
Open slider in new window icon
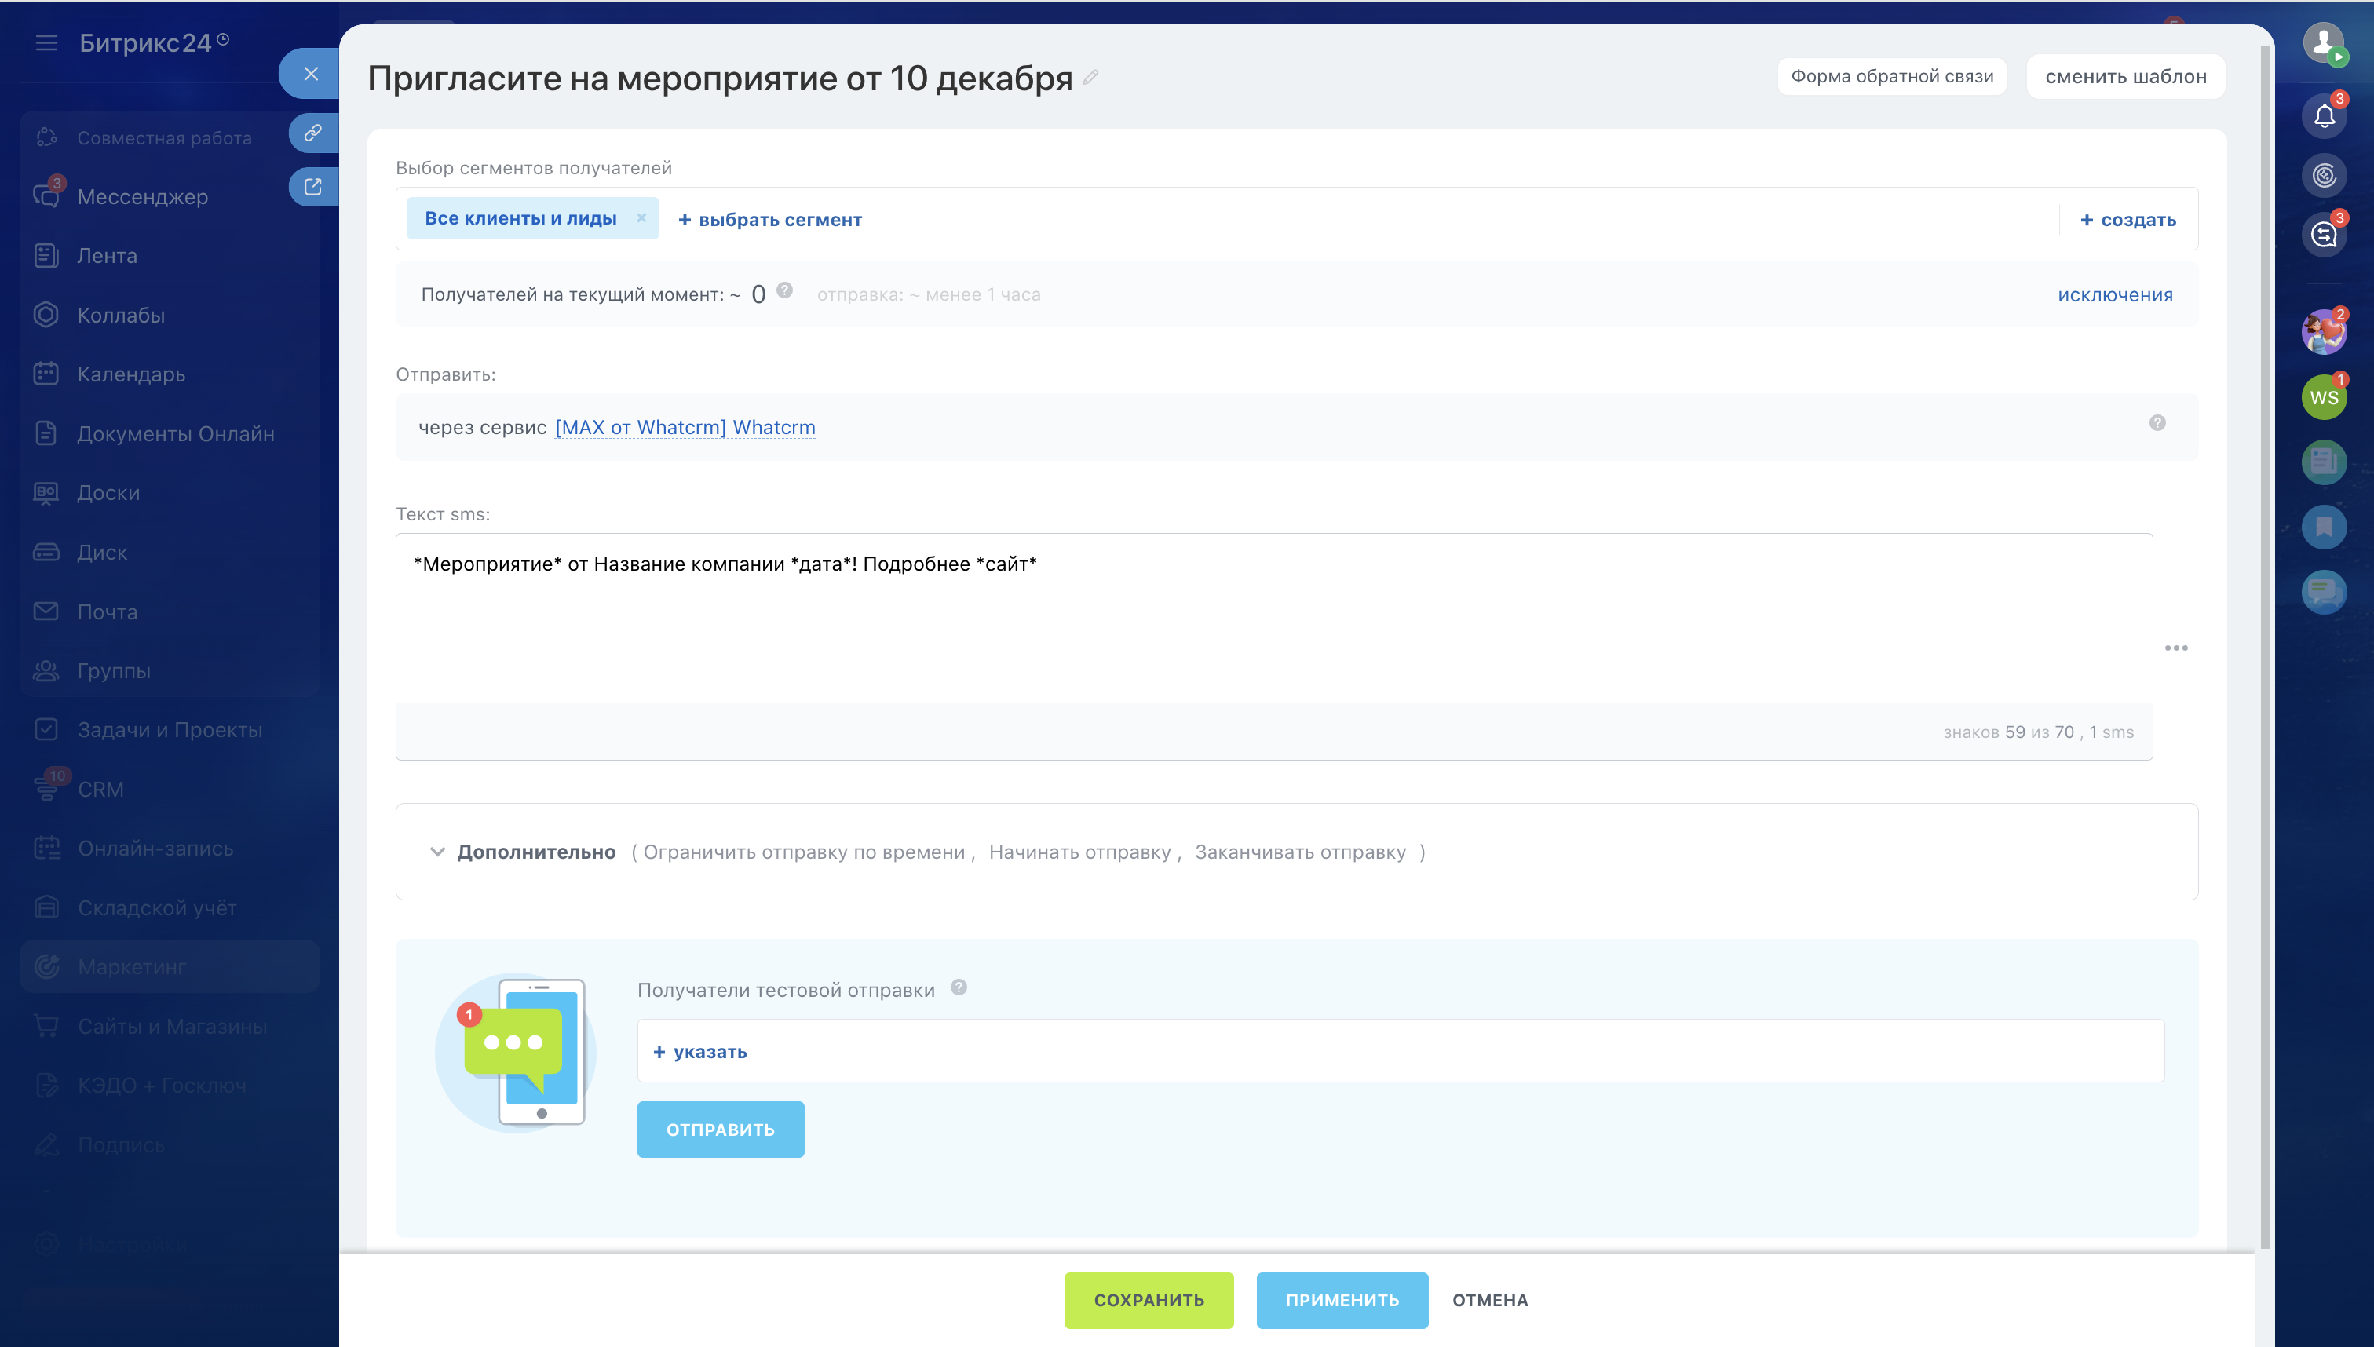pos(312,187)
